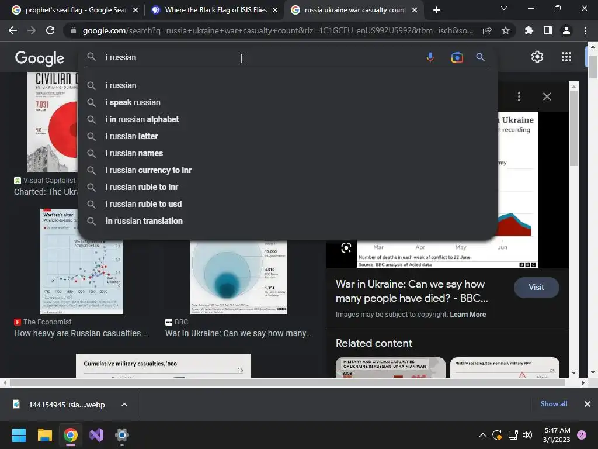Image resolution: width=598 pixels, height=449 pixels.
Task: Toggle the Chrome side panel icon
Action: tap(548, 30)
